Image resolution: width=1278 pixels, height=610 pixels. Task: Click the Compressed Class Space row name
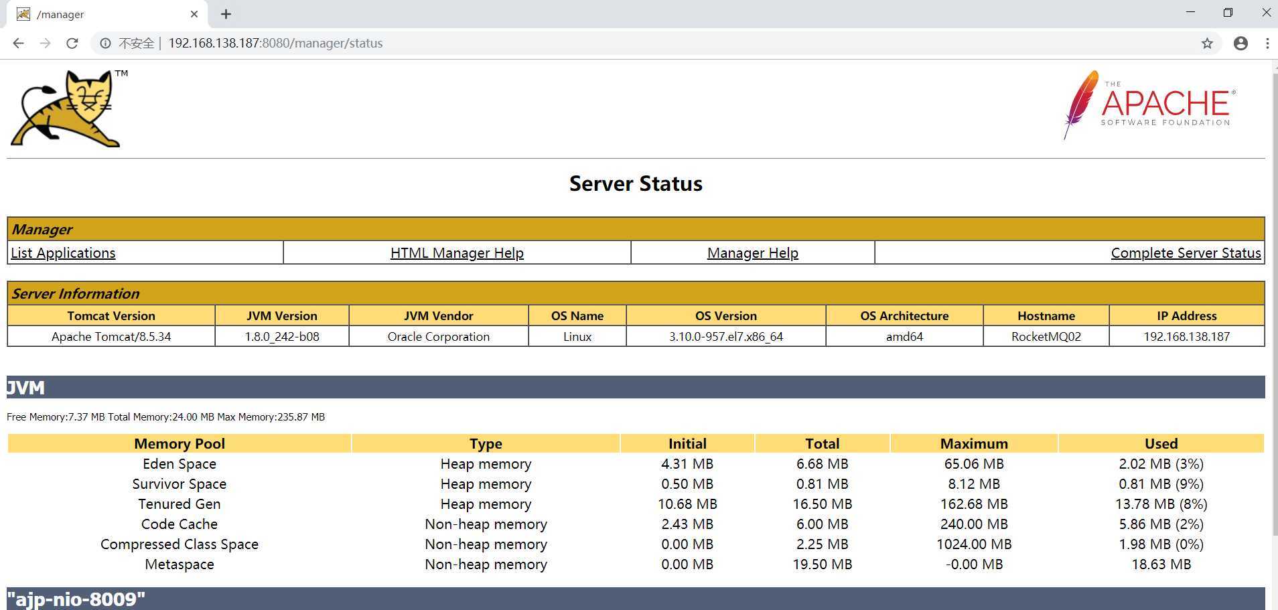[x=180, y=544]
